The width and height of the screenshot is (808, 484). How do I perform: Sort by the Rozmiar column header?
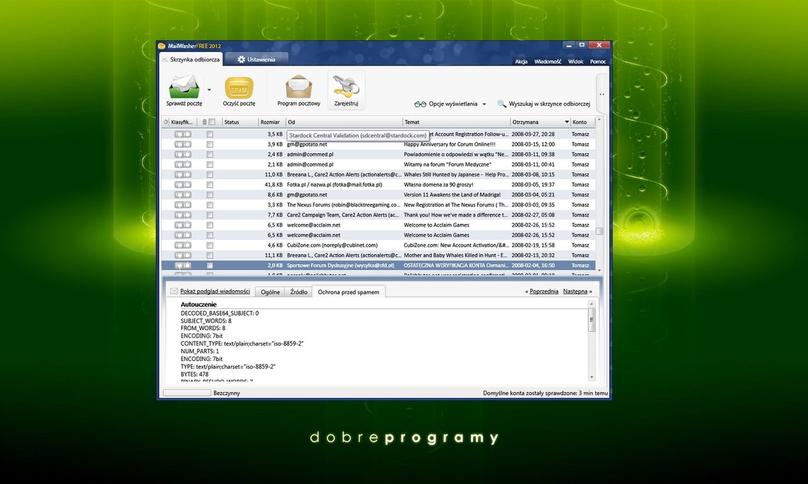(271, 122)
